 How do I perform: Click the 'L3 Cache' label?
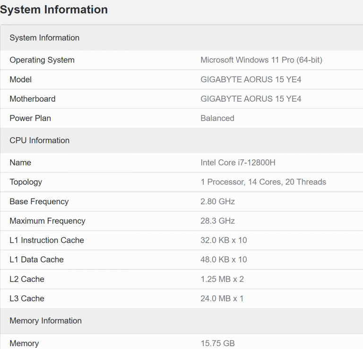click(x=27, y=298)
